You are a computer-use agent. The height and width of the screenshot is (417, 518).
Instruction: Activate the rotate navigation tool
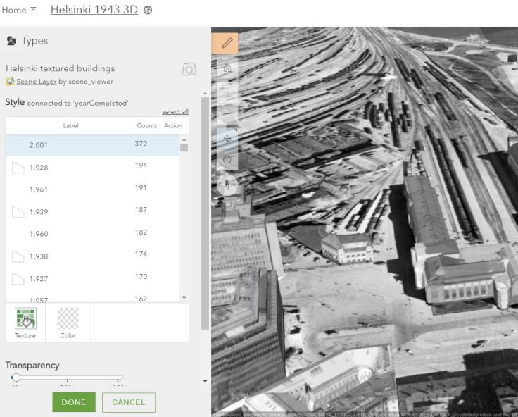(226, 161)
